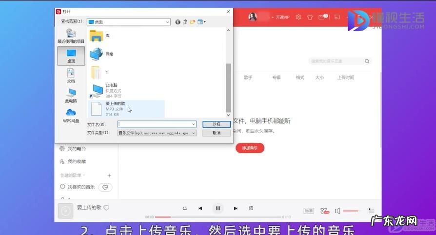Expand account dropdown arrow next to avatar
Screen dimensions: 436x235
coord(273,17)
